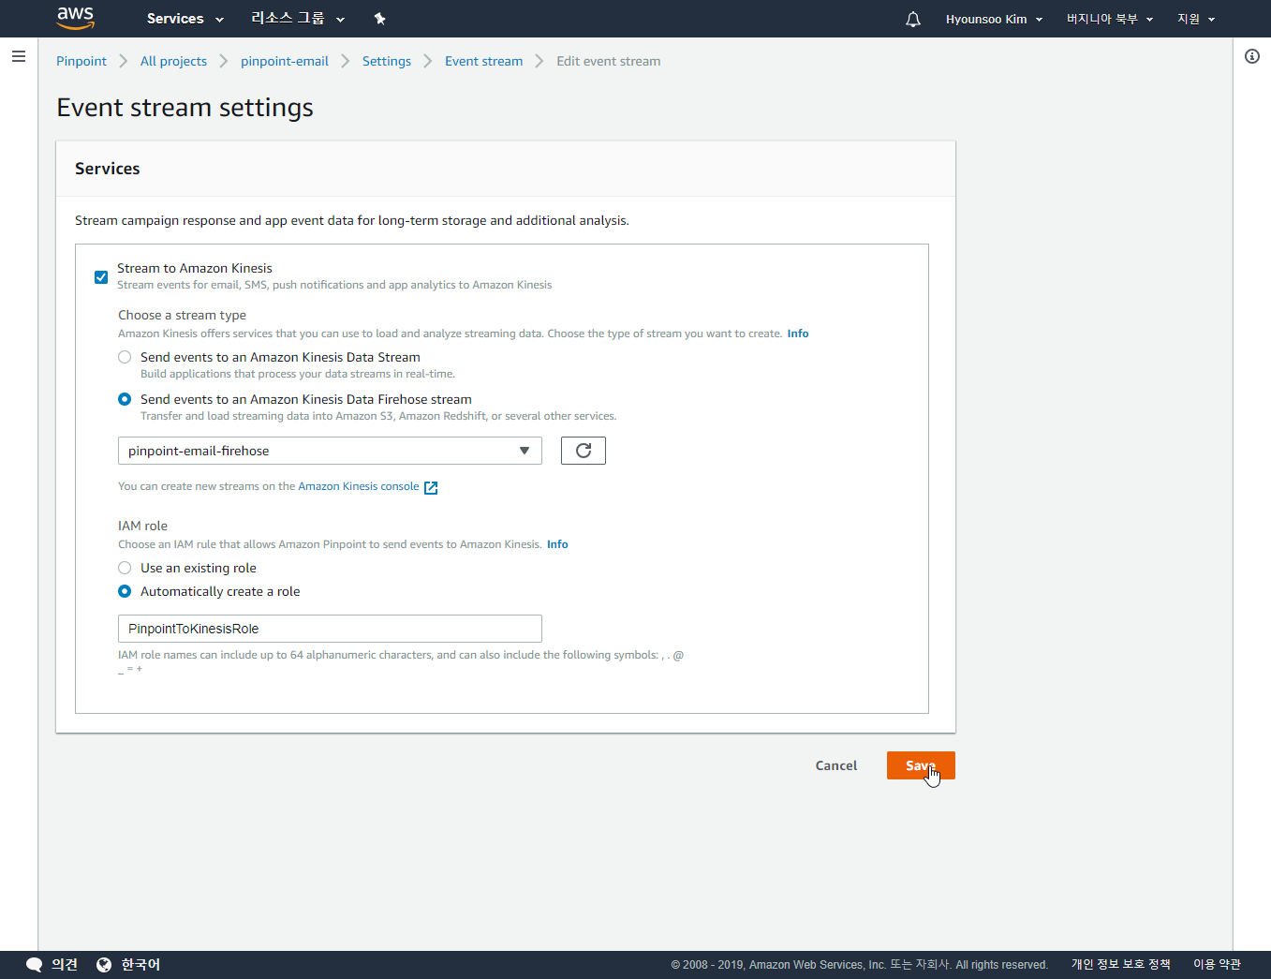Open the info panel icon at right
This screenshot has width=1271, height=979.
1252,56
